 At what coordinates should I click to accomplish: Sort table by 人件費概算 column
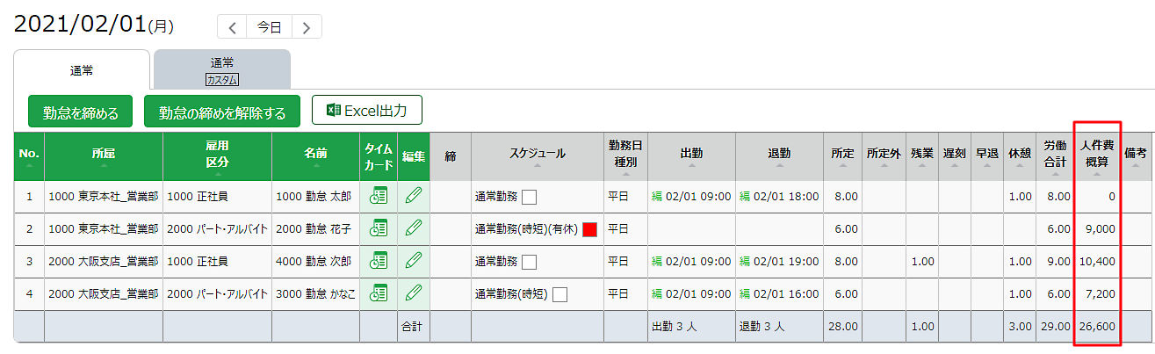1096,156
